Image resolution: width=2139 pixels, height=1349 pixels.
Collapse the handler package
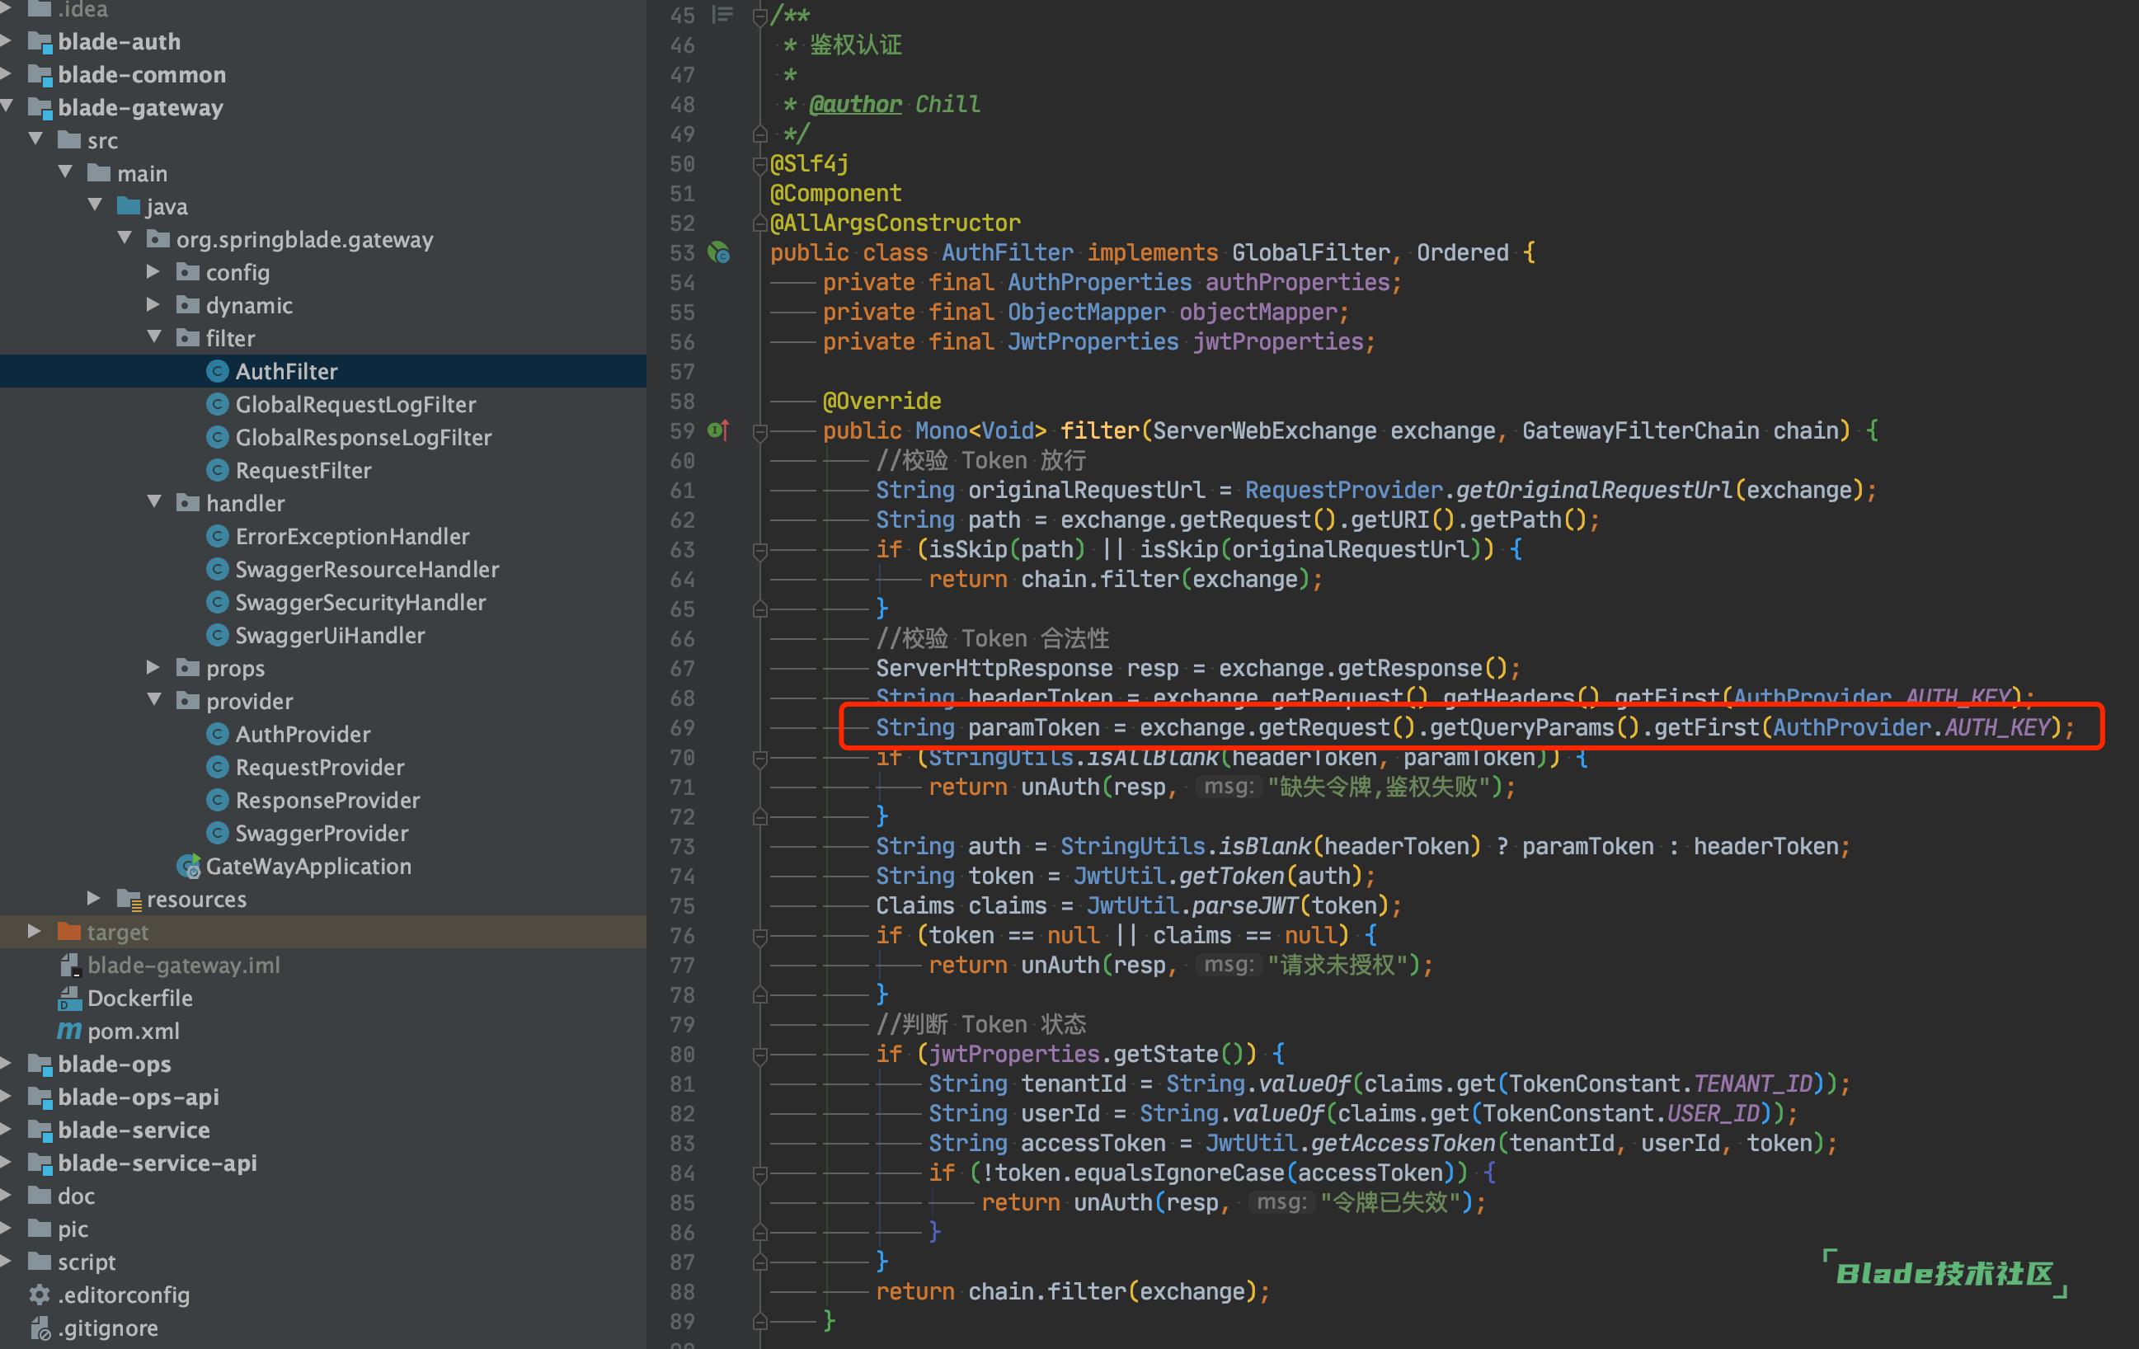click(x=153, y=502)
